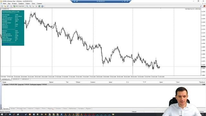Sort by the Символ column header
Viewport: 206px width, 116px height.
pos(93,82)
